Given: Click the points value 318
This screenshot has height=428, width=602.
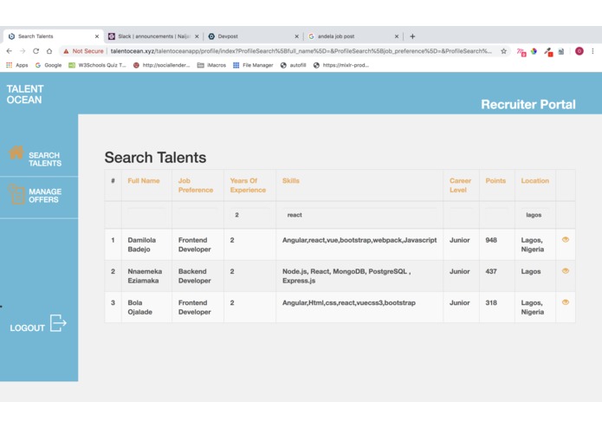Looking at the screenshot, I should [491, 303].
